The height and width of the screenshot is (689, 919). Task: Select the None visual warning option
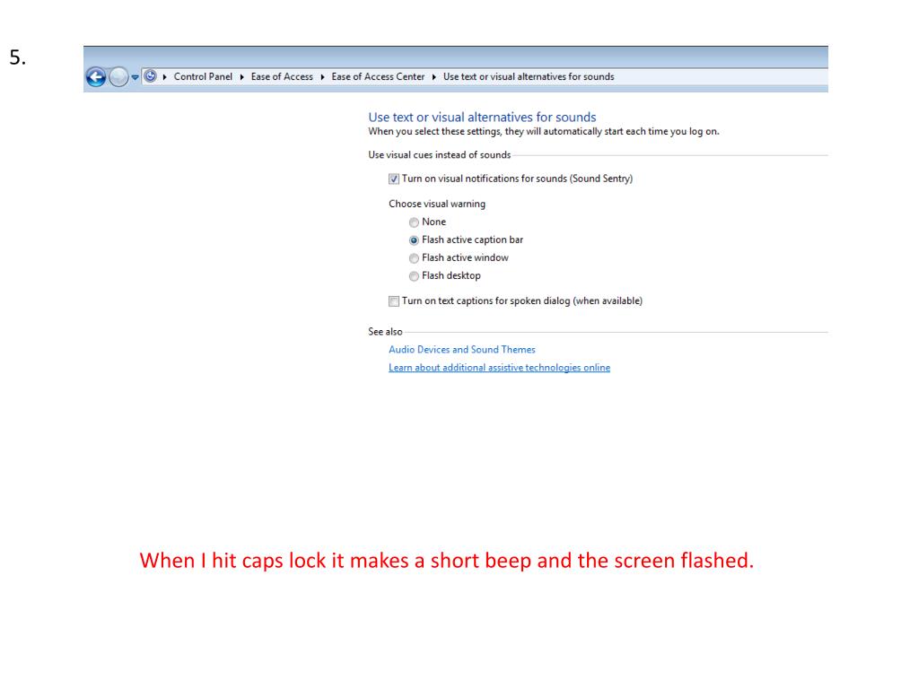(414, 222)
